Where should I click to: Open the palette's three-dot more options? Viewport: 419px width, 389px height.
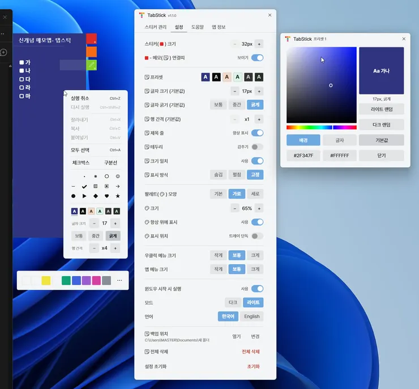coord(119,280)
